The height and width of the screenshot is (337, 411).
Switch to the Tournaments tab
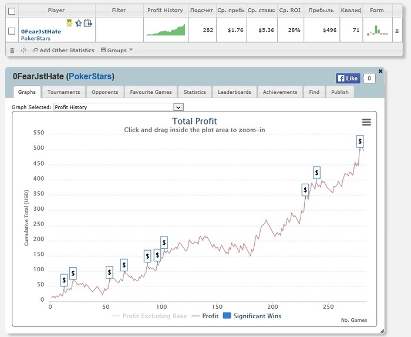[63, 92]
